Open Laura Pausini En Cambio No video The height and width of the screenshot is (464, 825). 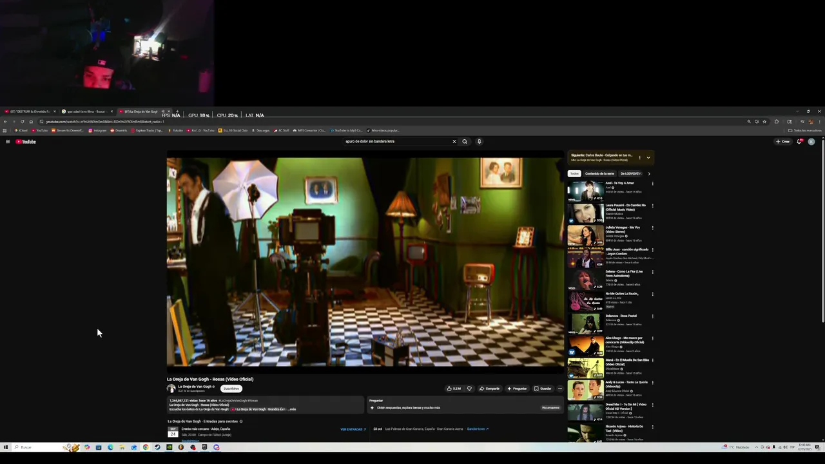tap(585, 213)
